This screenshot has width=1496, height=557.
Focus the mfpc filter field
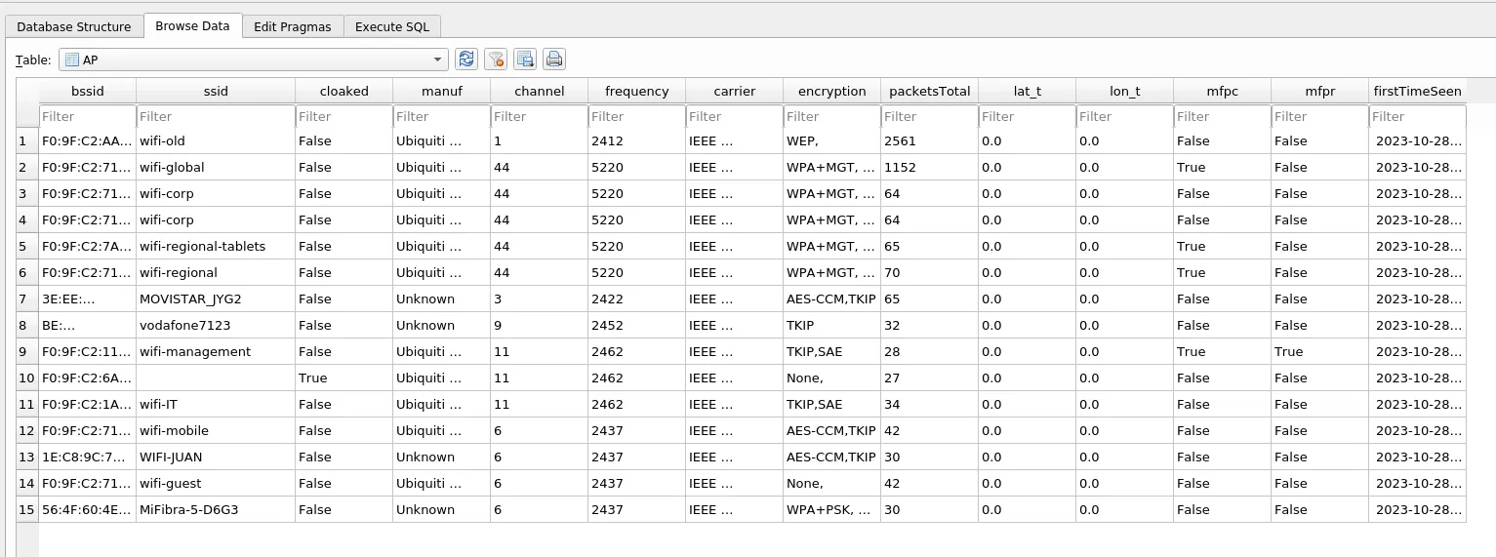(x=1223, y=116)
